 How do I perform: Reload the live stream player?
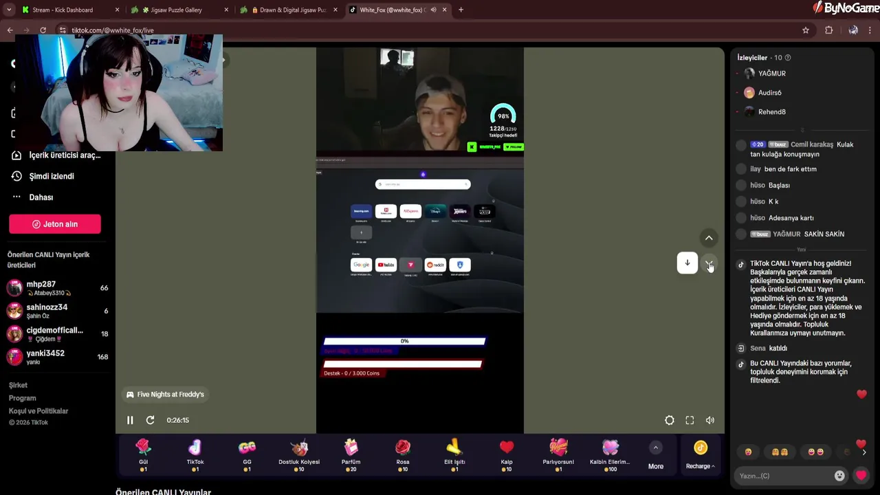150,420
